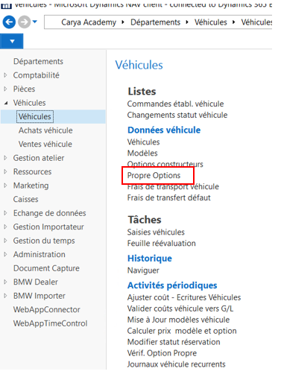Expand the Gestion atelier tree node
The image size is (281, 383).
point(5,158)
